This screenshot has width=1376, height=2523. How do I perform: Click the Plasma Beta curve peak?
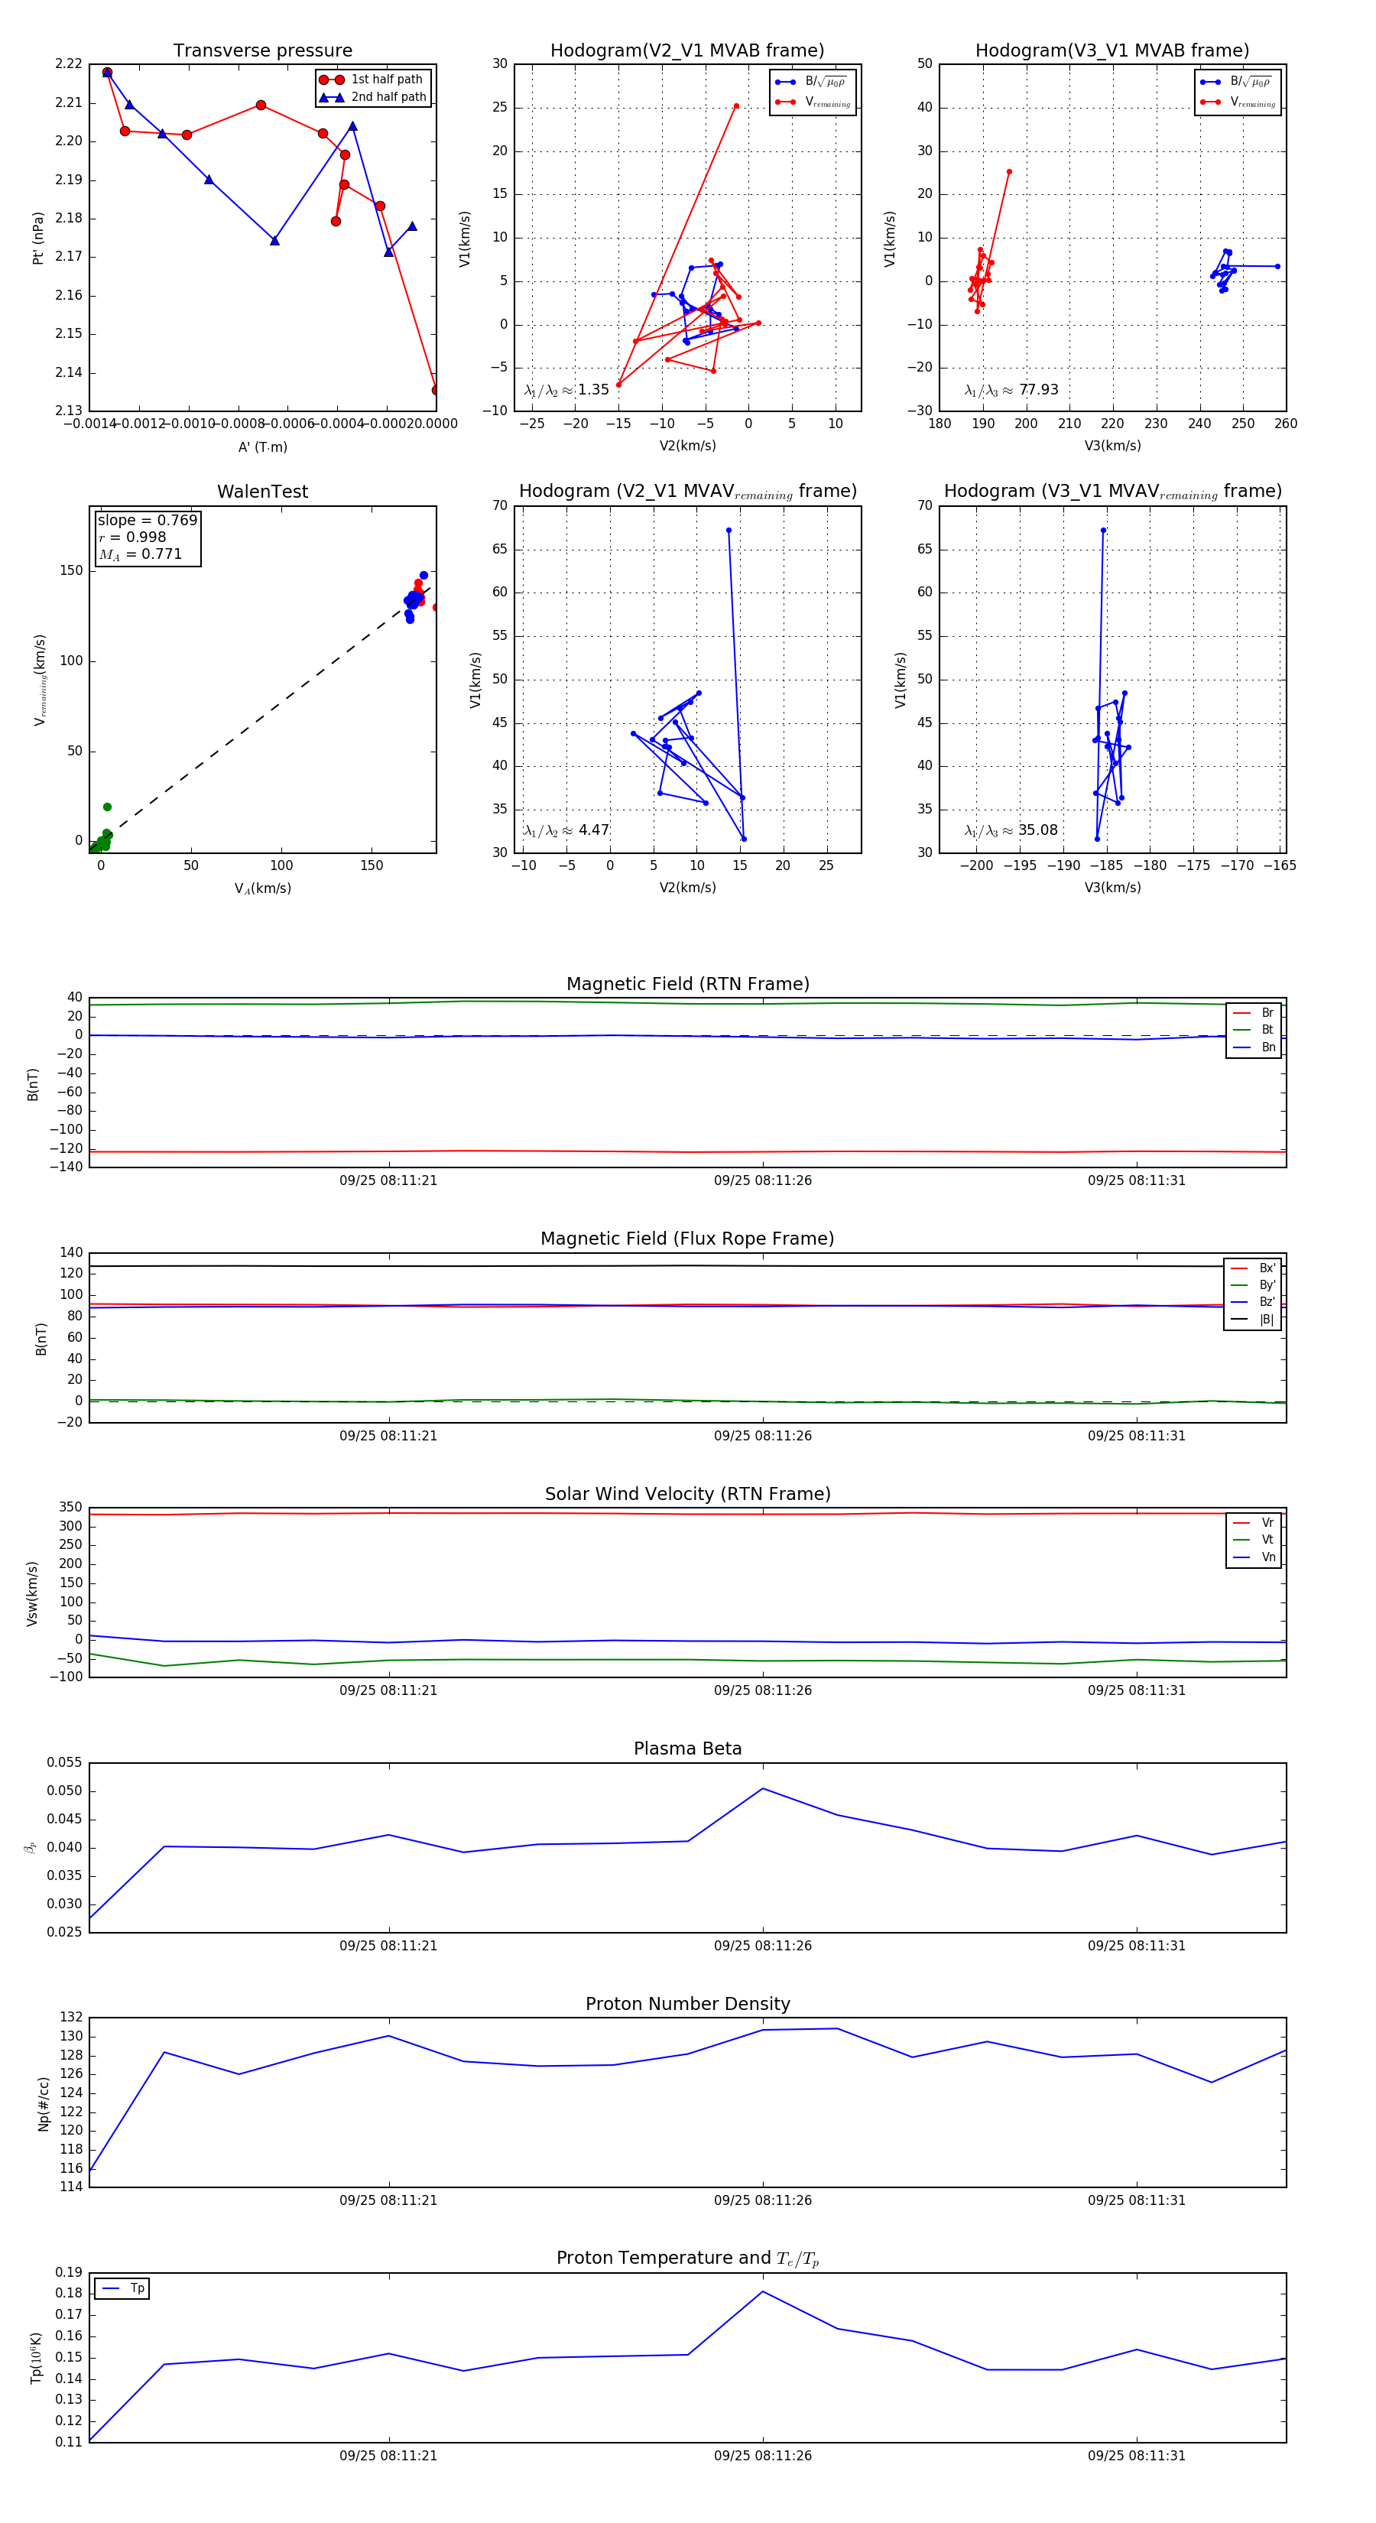(763, 1788)
